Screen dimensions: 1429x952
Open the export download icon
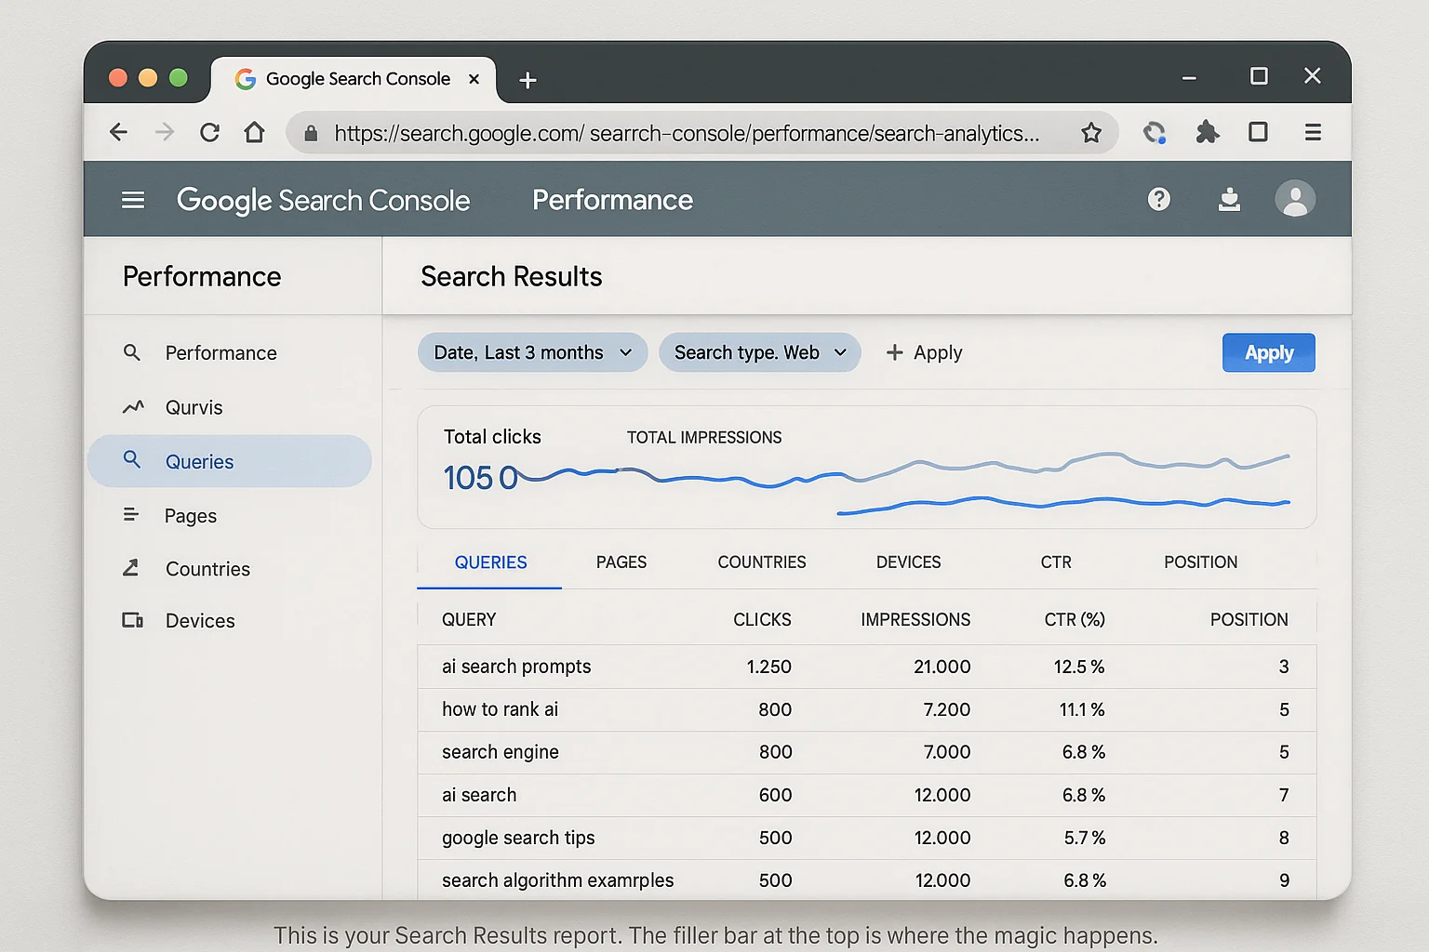1229,198
